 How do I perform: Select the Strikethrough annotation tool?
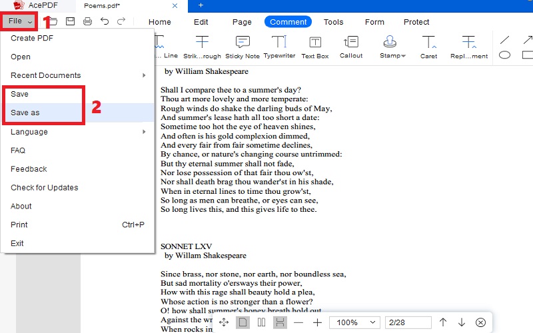pos(203,47)
